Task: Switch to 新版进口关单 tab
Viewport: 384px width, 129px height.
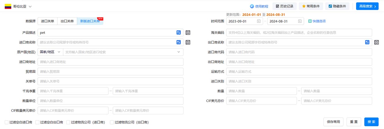Action: (90, 21)
